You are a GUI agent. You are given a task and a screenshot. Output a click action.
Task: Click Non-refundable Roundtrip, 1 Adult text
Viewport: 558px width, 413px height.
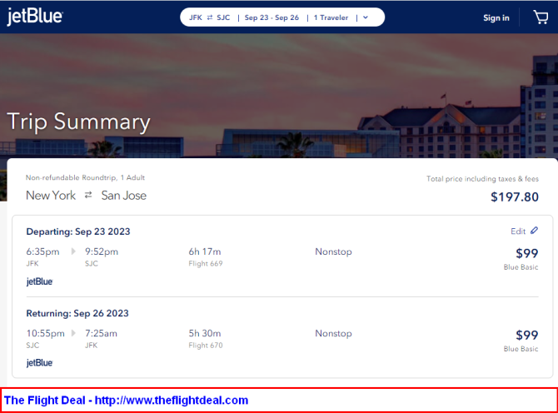click(x=86, y=177)
